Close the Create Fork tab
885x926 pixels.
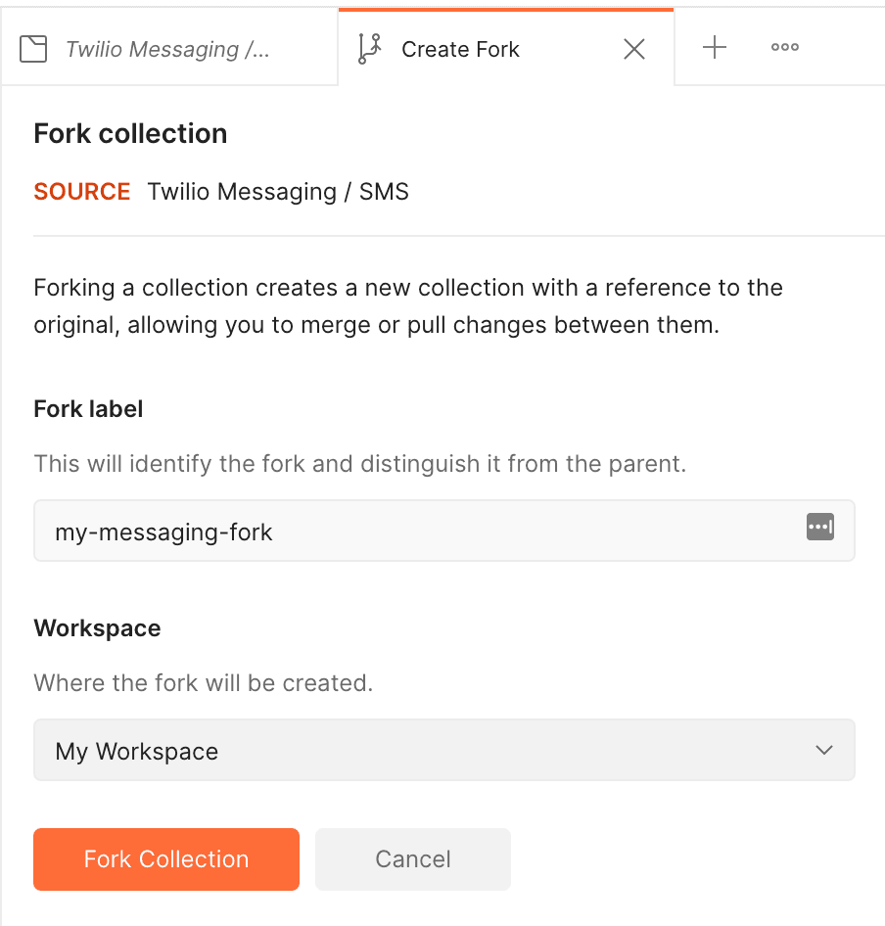(633, 48)
